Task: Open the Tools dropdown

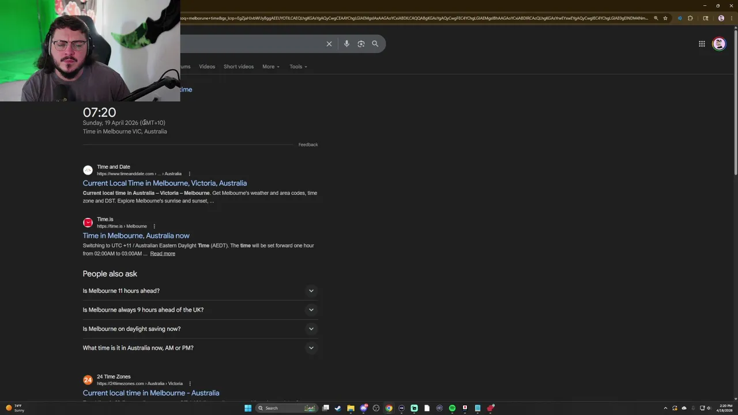Action: point(298,66)
